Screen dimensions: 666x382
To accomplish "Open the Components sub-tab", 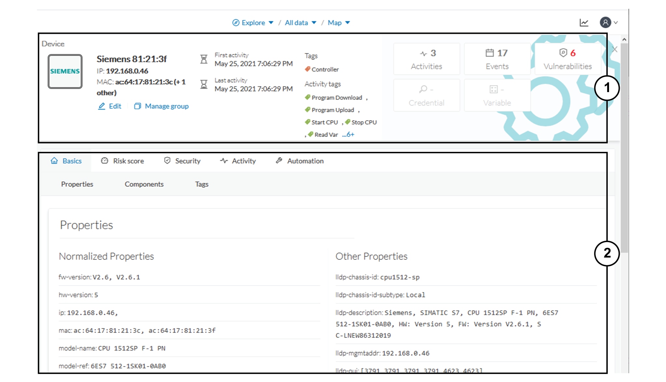I will click(x=144, y=184).
